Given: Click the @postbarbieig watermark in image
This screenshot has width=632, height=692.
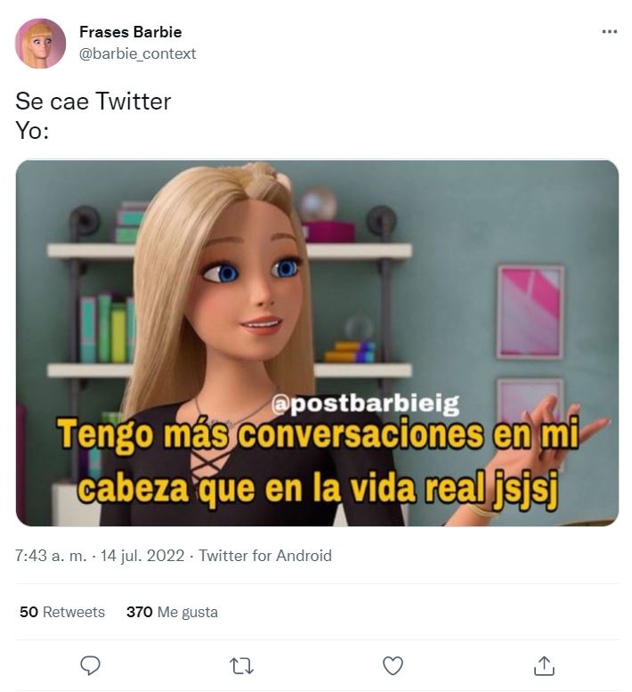Looking at the screenshot, I should pyautogui.click(x=365, y=403).
